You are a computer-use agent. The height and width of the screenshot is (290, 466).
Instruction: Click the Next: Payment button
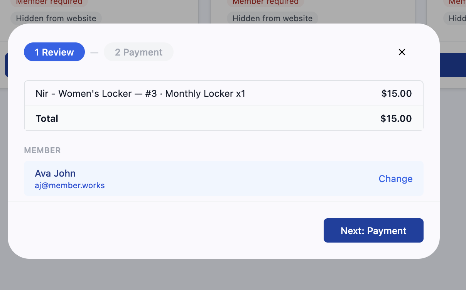tap(373, 231)
